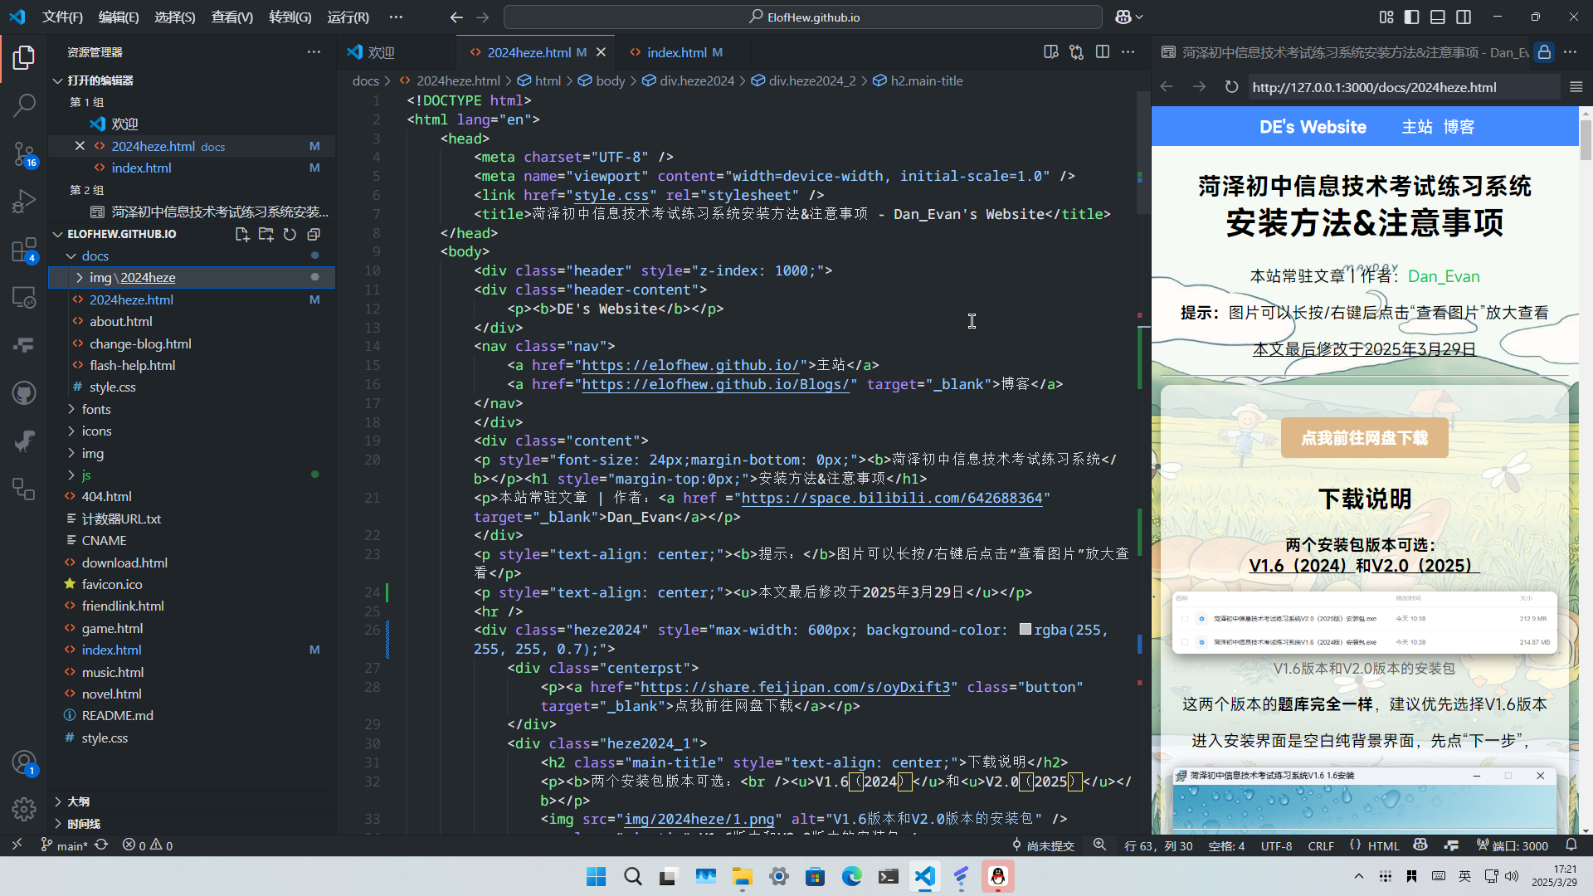
Task: Open the browser selection dropdown near the tabs
Action: 1128,17
